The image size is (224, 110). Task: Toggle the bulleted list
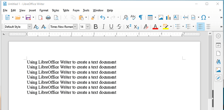click(178, 27)
